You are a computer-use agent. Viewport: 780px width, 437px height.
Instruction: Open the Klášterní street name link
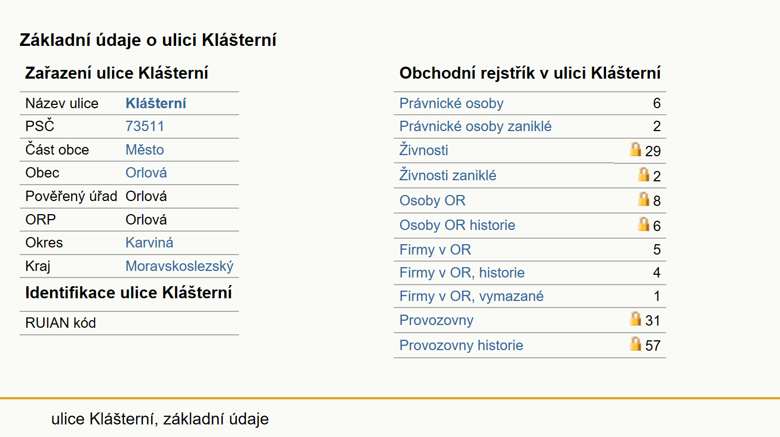pyautogui.click(x=156, y=103)
